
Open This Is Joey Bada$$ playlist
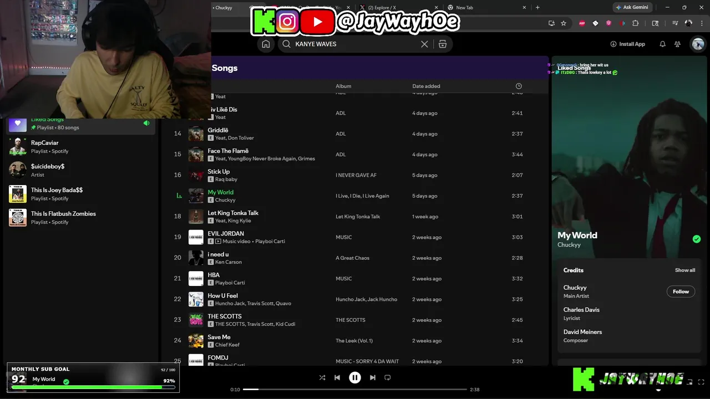pos(80,194)
